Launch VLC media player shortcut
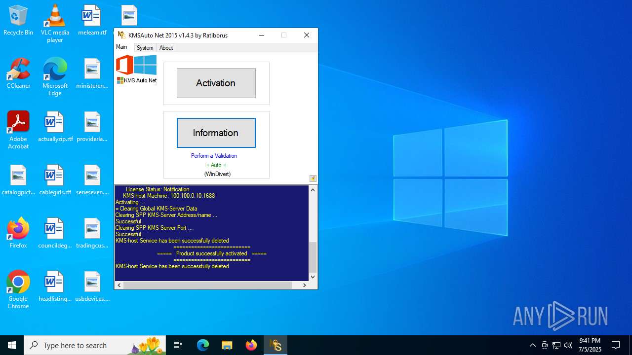 [55, 24]
